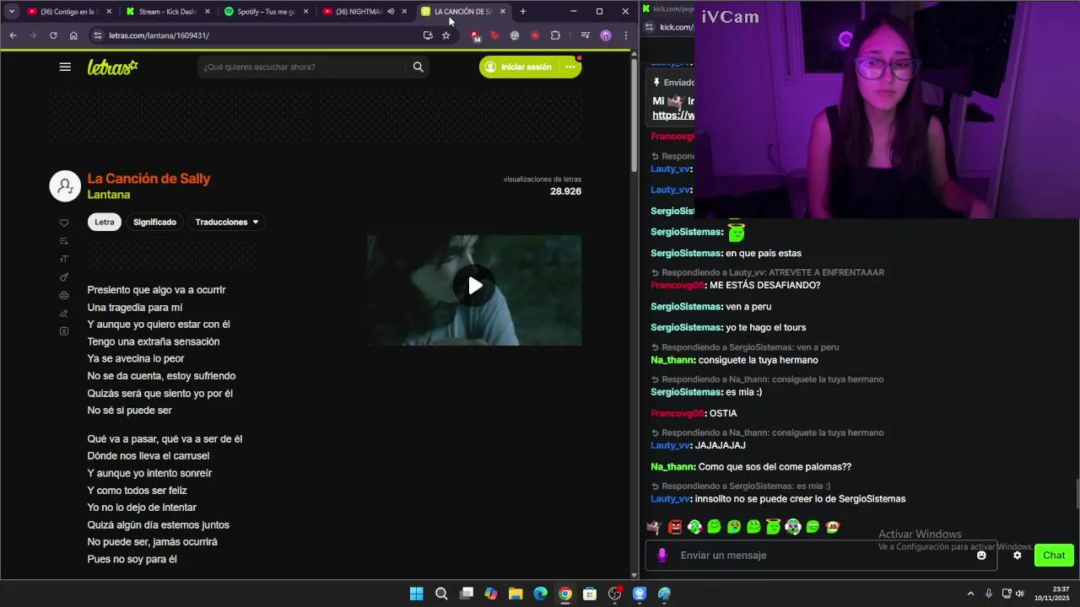
Task: Open the Chrome three-dot menu
Action: [x=625, y=35]
